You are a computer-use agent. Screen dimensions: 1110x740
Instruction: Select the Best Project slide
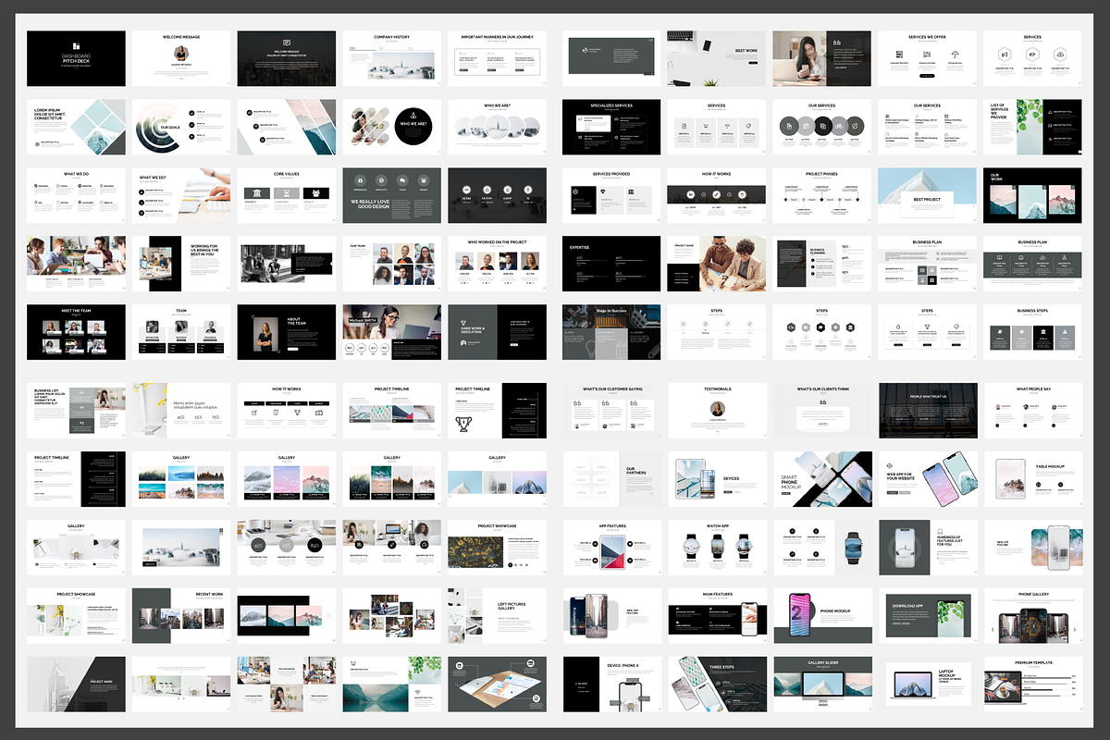click(x=927, y=195)
